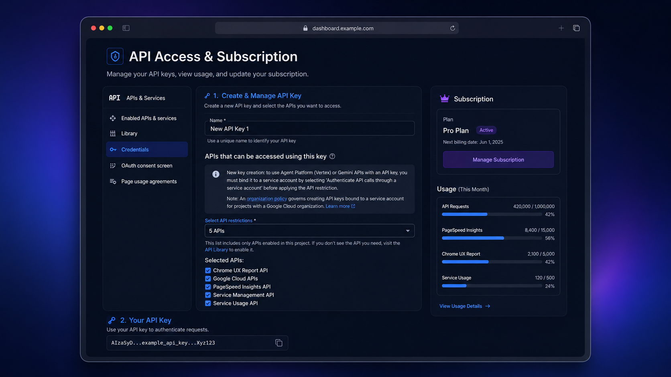This screenshot has height=377, width=671.
Task: Open the 5 APIs restrictions dropdown
Action: click(309, 231)
